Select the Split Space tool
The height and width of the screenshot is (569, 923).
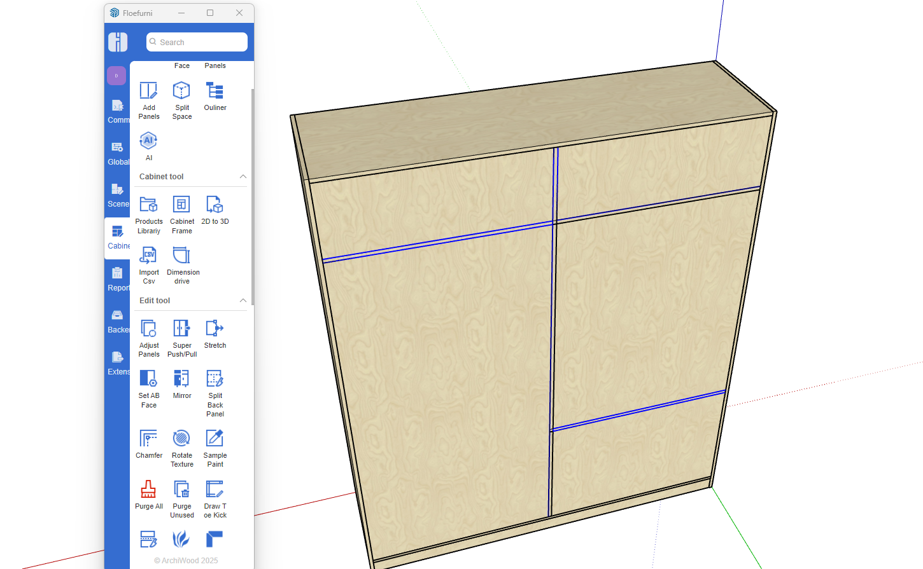(x=181, y=91)
